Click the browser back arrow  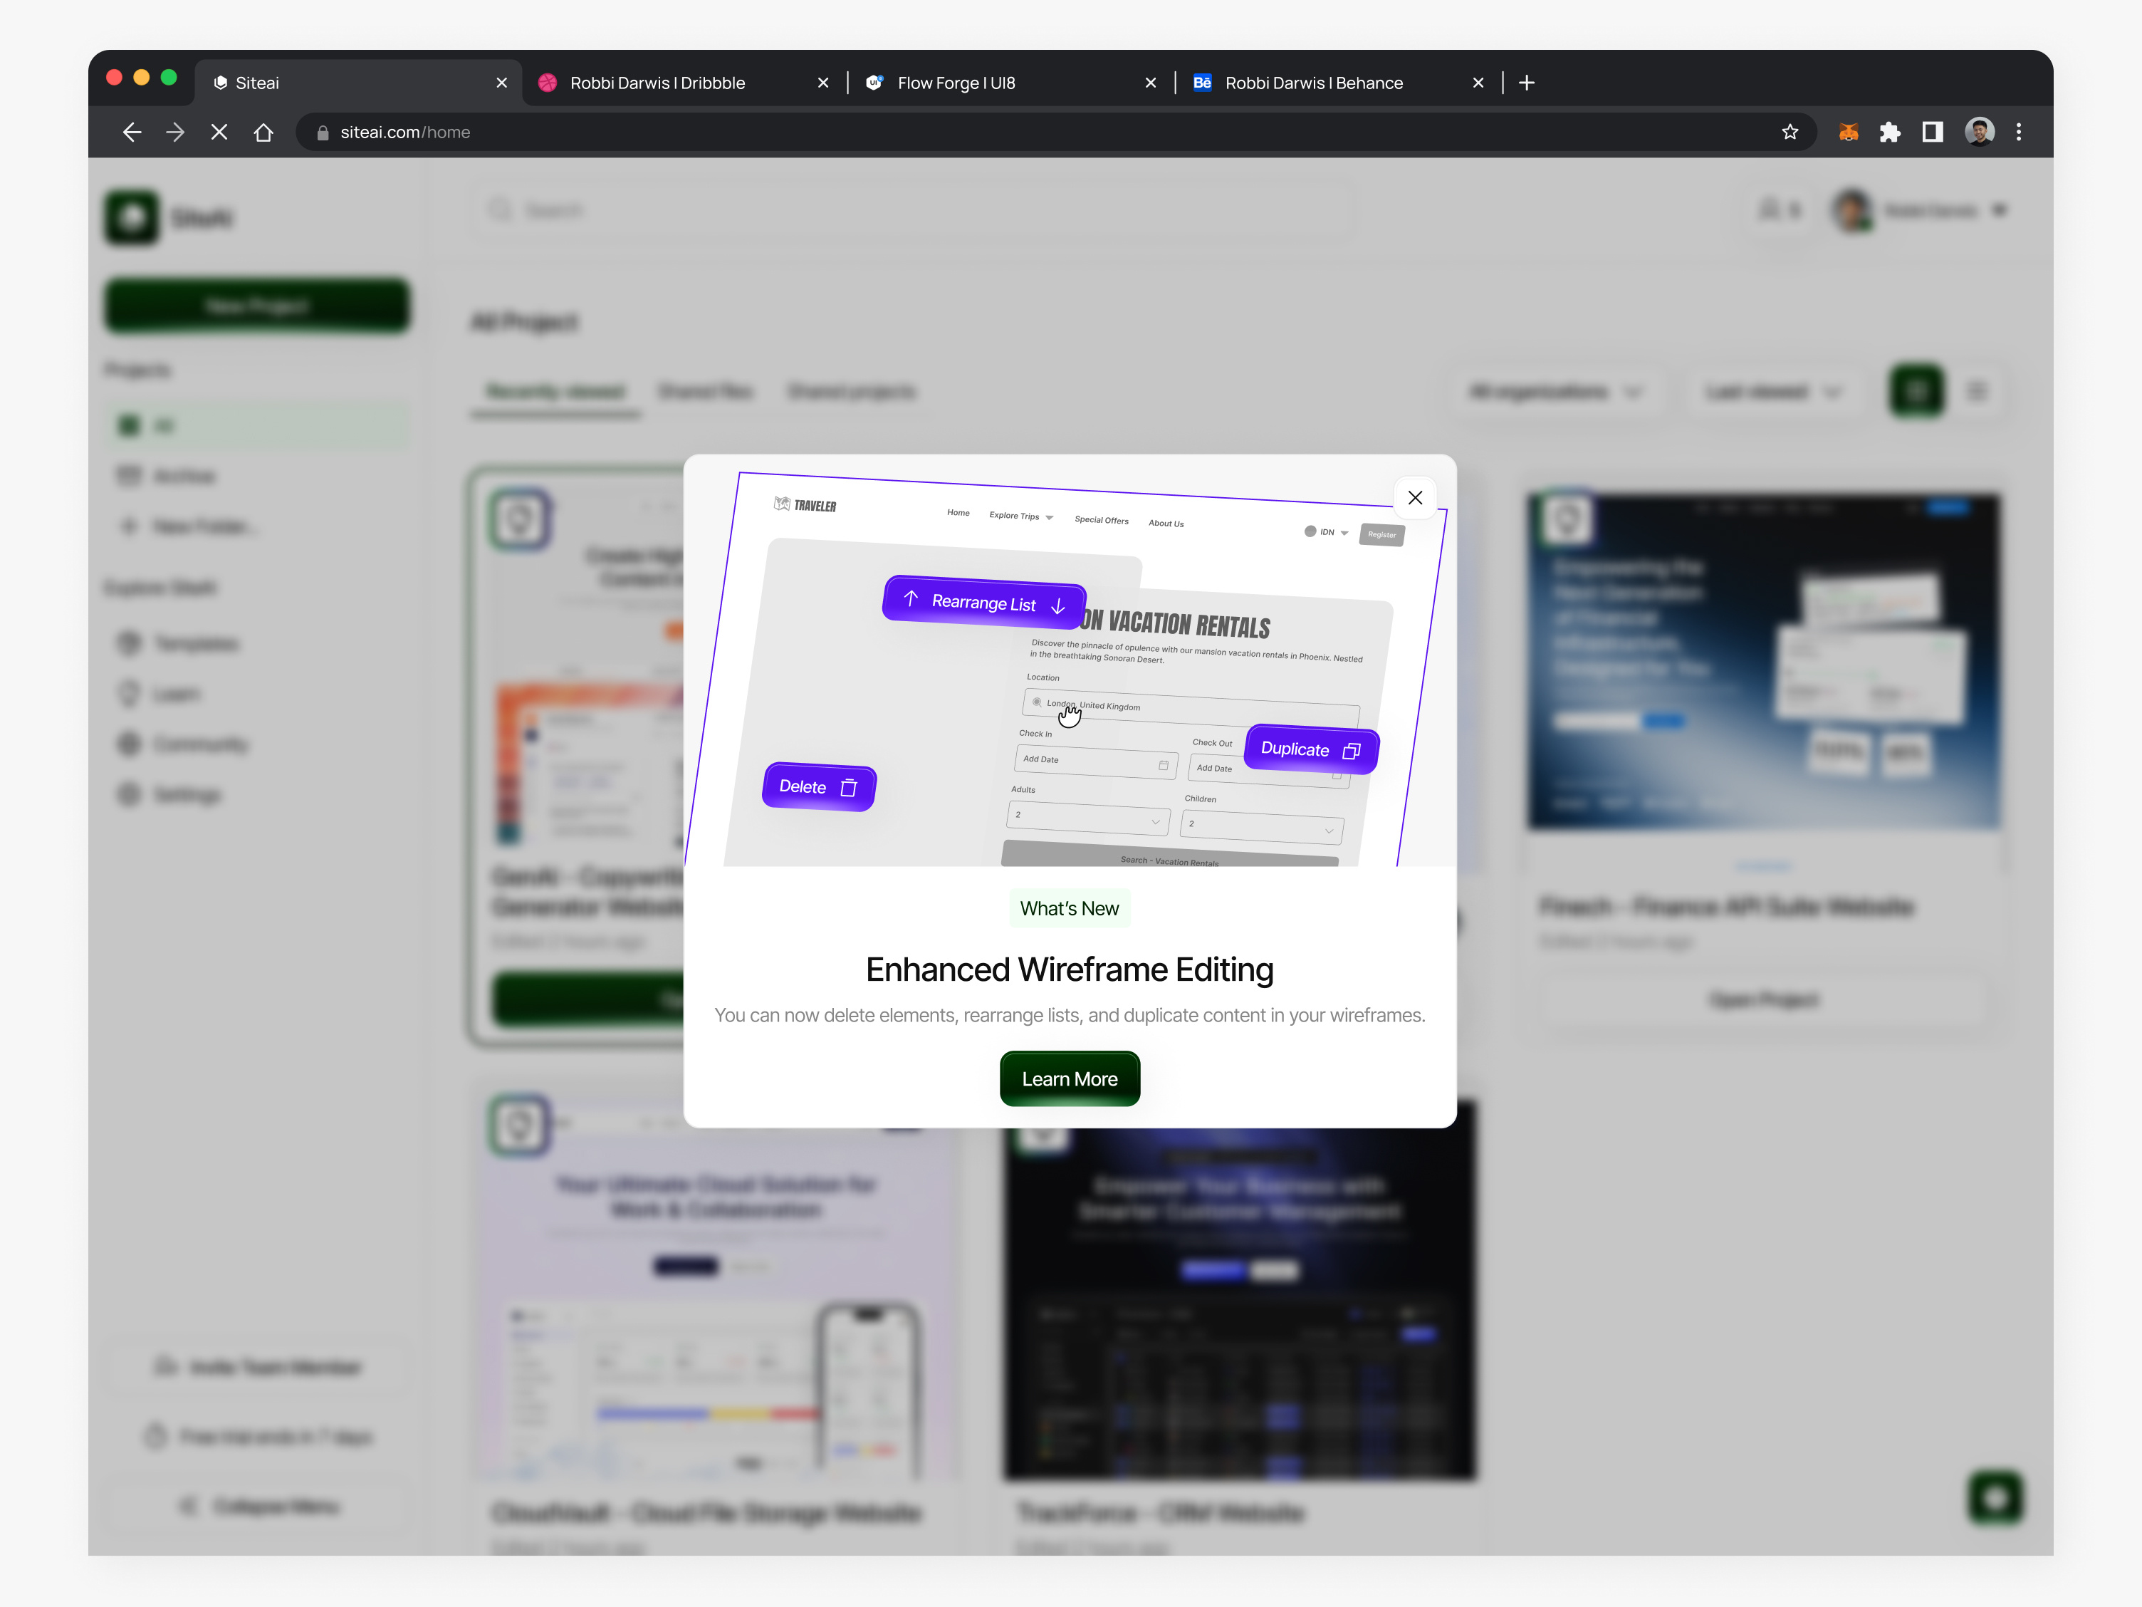pyautogui.click(x=132, y=132)
